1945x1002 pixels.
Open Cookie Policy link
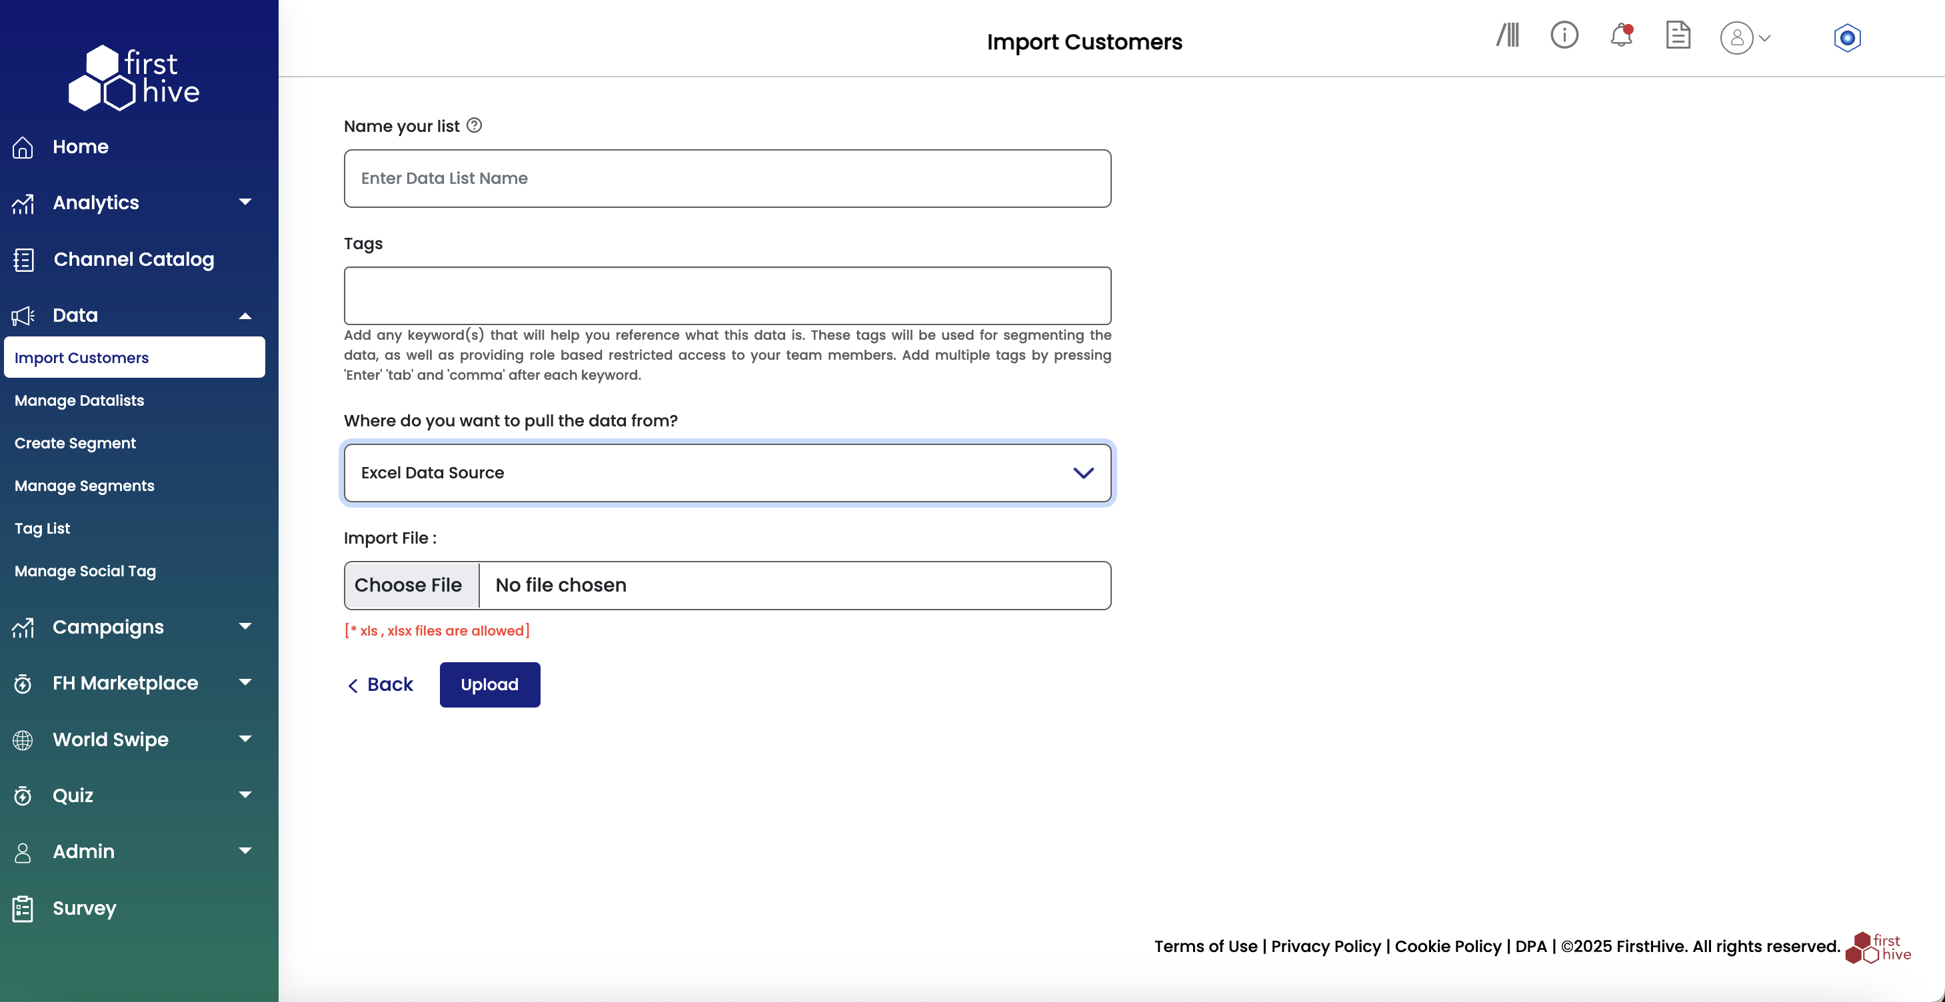[1448, 947]
